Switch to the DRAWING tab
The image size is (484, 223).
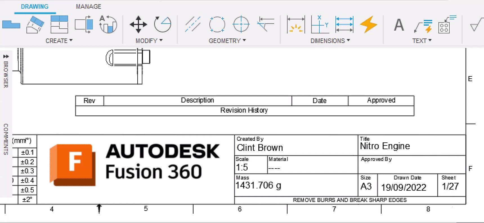point(35,6)
